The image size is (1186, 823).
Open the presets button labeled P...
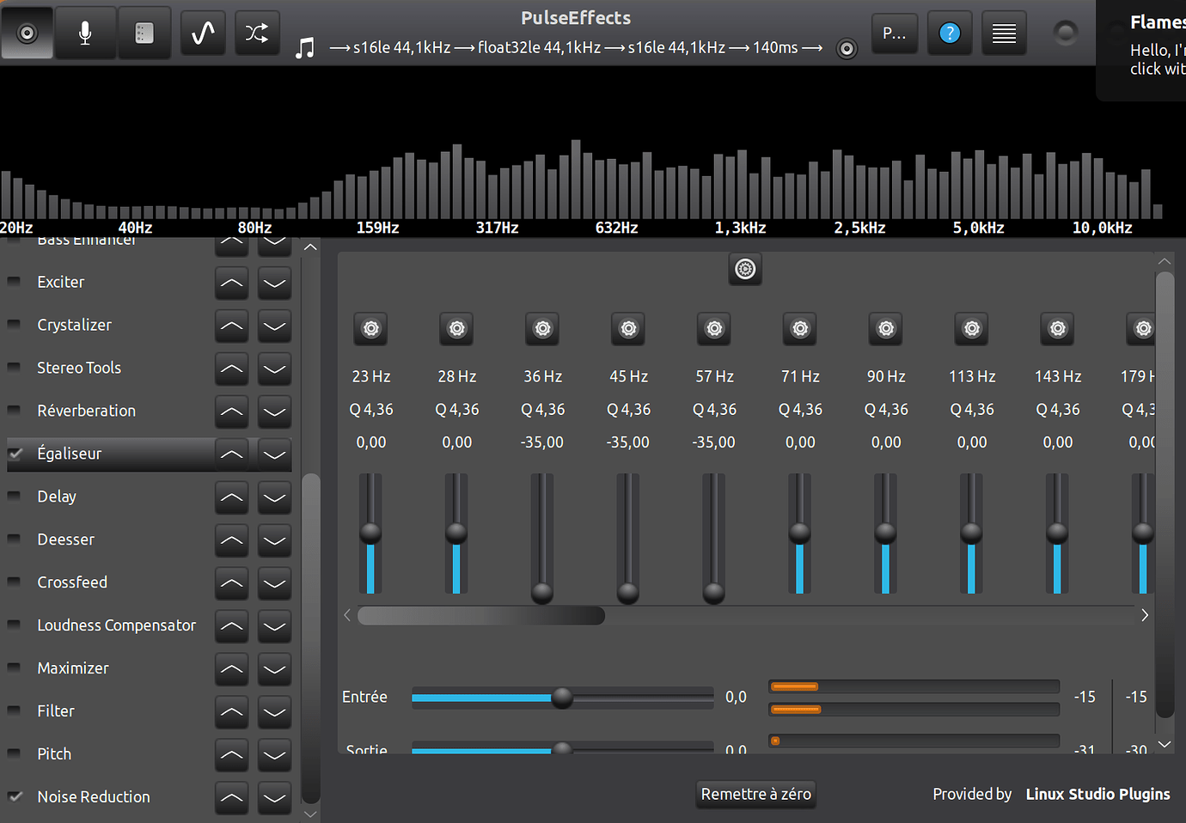(x=895, y=33)
